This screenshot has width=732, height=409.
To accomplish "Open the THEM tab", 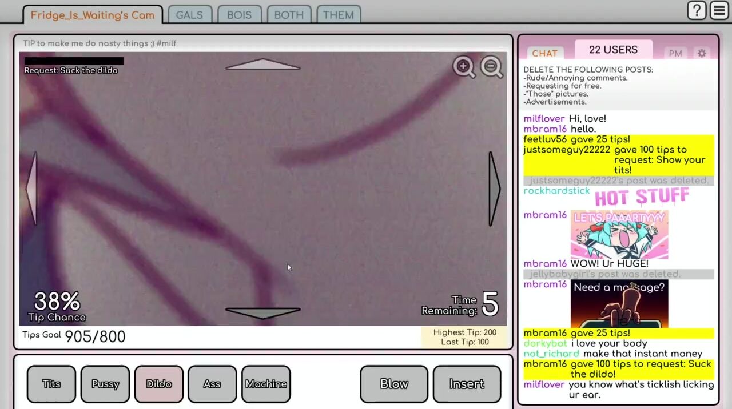I will pos(338,15).
